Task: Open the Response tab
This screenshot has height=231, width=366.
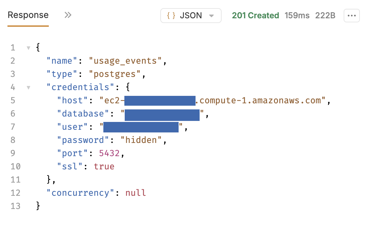Action: click(28, 15)
